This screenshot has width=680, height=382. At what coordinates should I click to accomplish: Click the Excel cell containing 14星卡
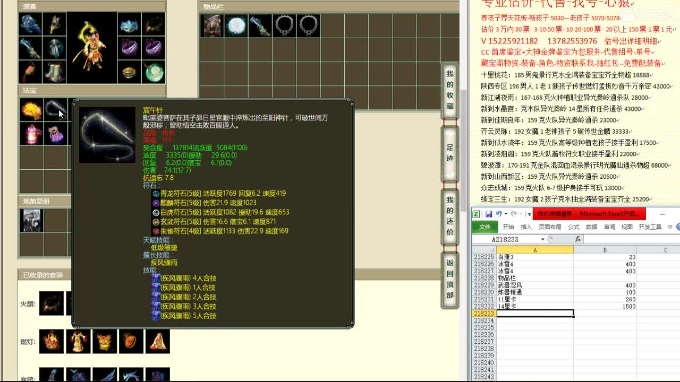click(535, 306)
